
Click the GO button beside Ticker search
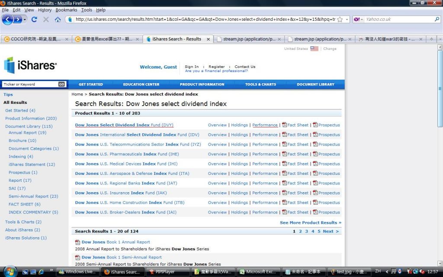61,84
